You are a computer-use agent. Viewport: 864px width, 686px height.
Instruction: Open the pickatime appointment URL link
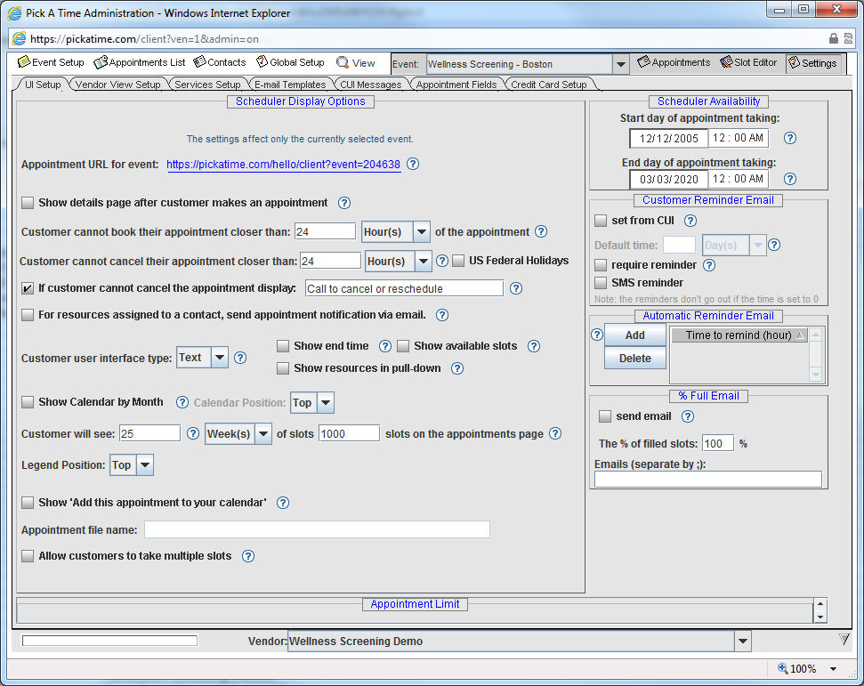(x=283, y=165)
